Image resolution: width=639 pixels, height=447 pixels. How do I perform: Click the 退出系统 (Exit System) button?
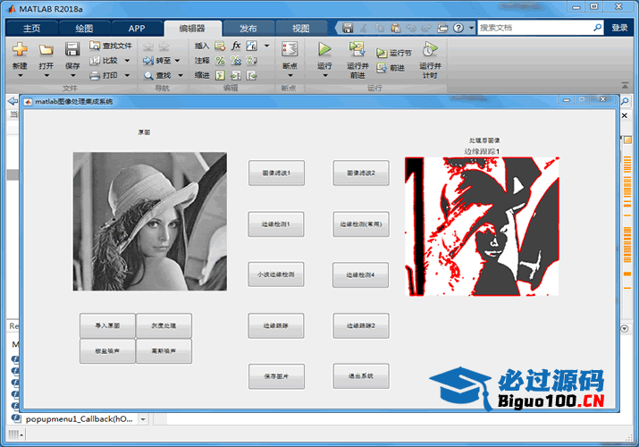click(x=361, y=376)
